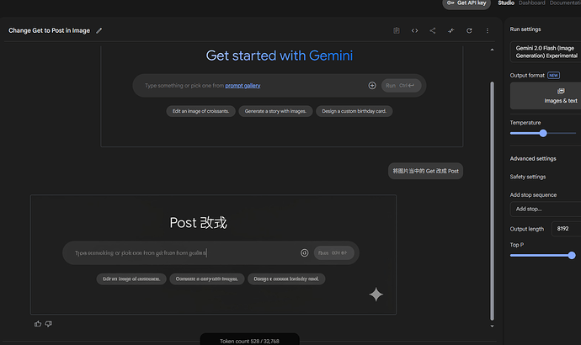Click the plus icon in upper image prompt box
Viewport: 581px width, 345px height.
click(x=372, y=86)
